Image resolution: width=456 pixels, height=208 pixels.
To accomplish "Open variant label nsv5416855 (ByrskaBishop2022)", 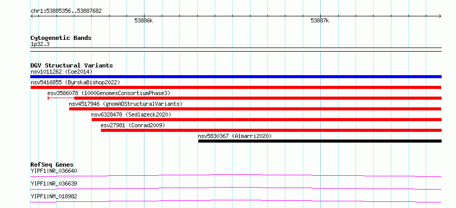I will click(x=75, y=82).
